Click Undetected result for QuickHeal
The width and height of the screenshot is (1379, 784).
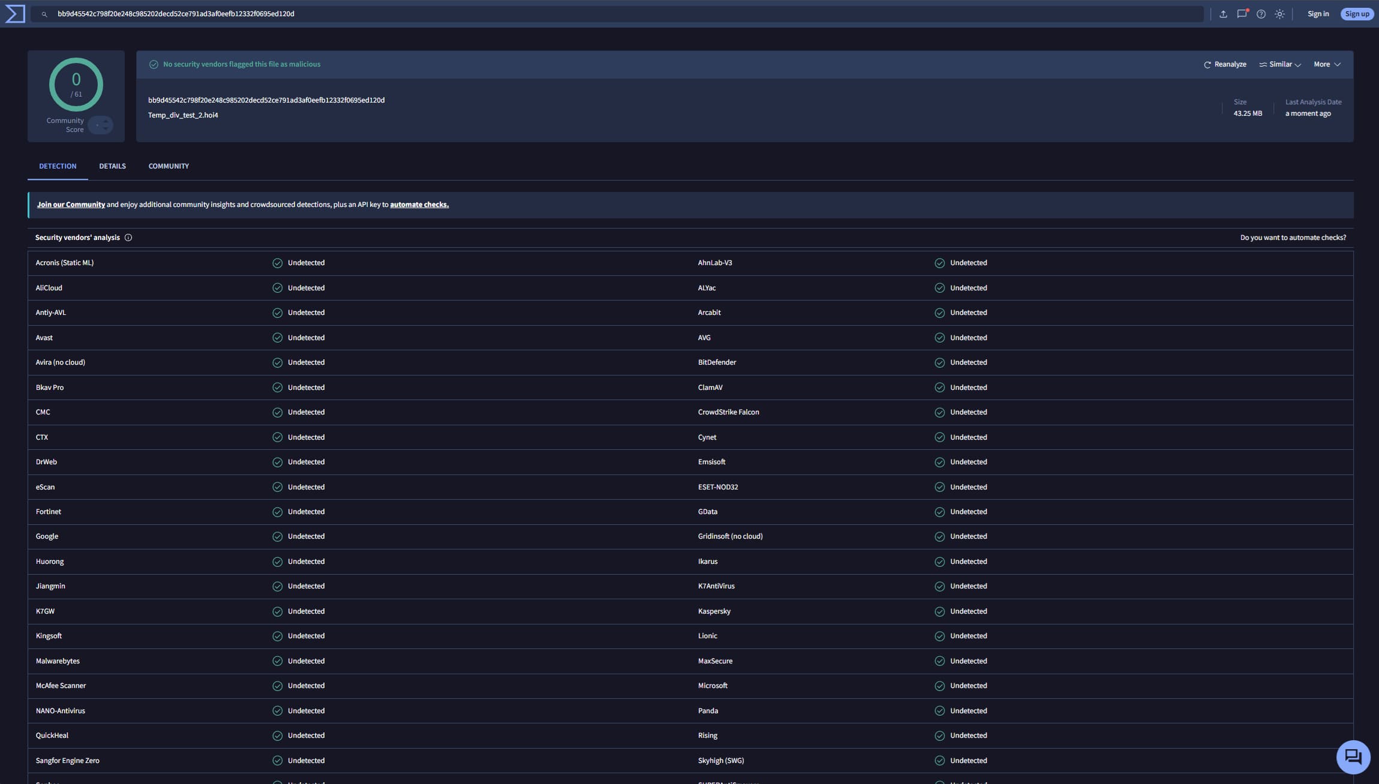(306, 735)
